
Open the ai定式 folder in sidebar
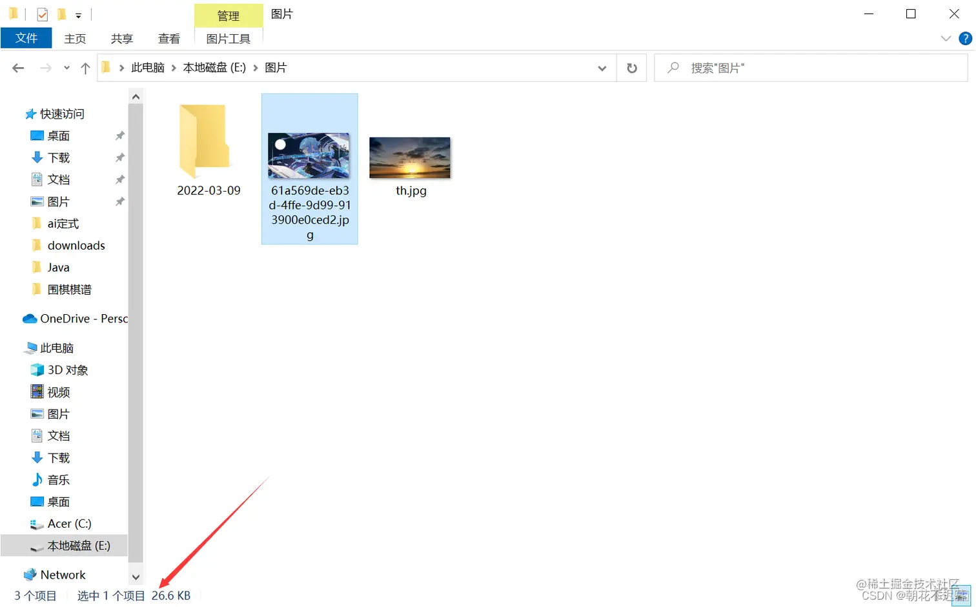(63, 224)
